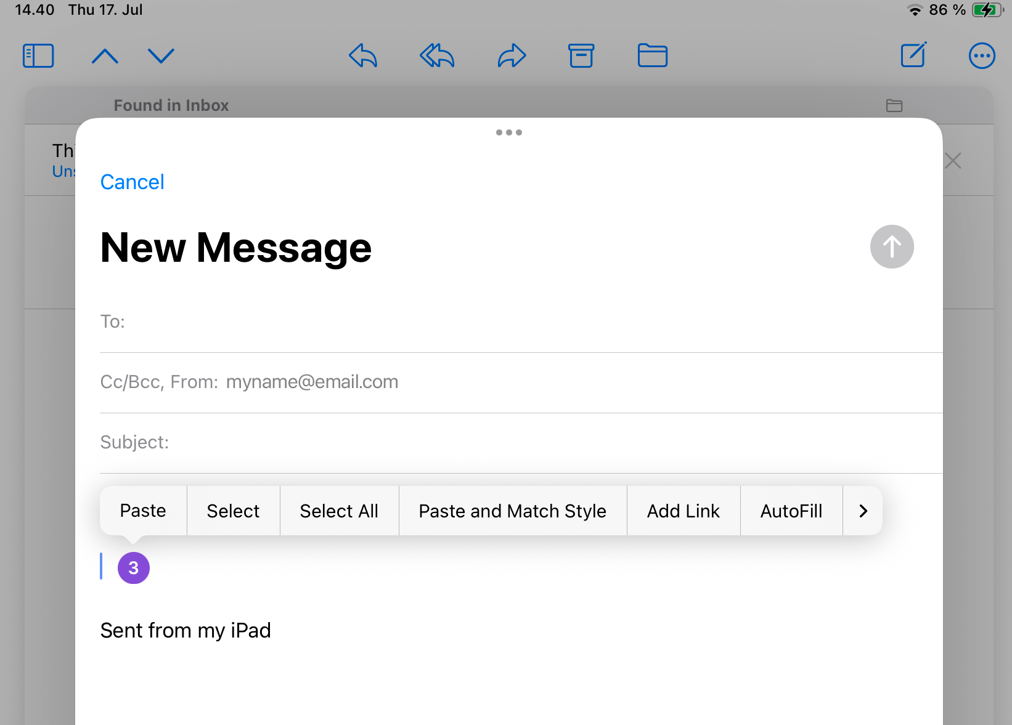
Task: Choose Select All from the edit menu
Action: coord(339,511)
